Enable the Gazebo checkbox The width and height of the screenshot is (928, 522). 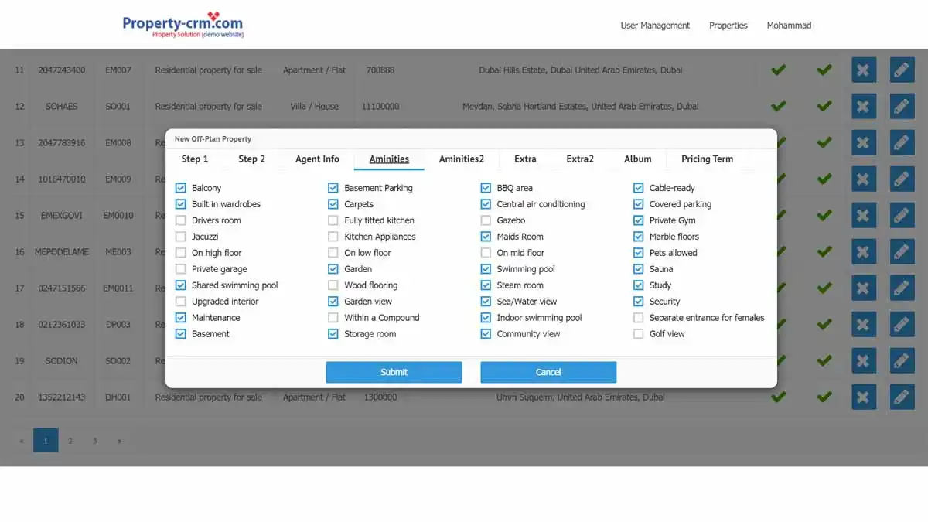tap(486, 220)
